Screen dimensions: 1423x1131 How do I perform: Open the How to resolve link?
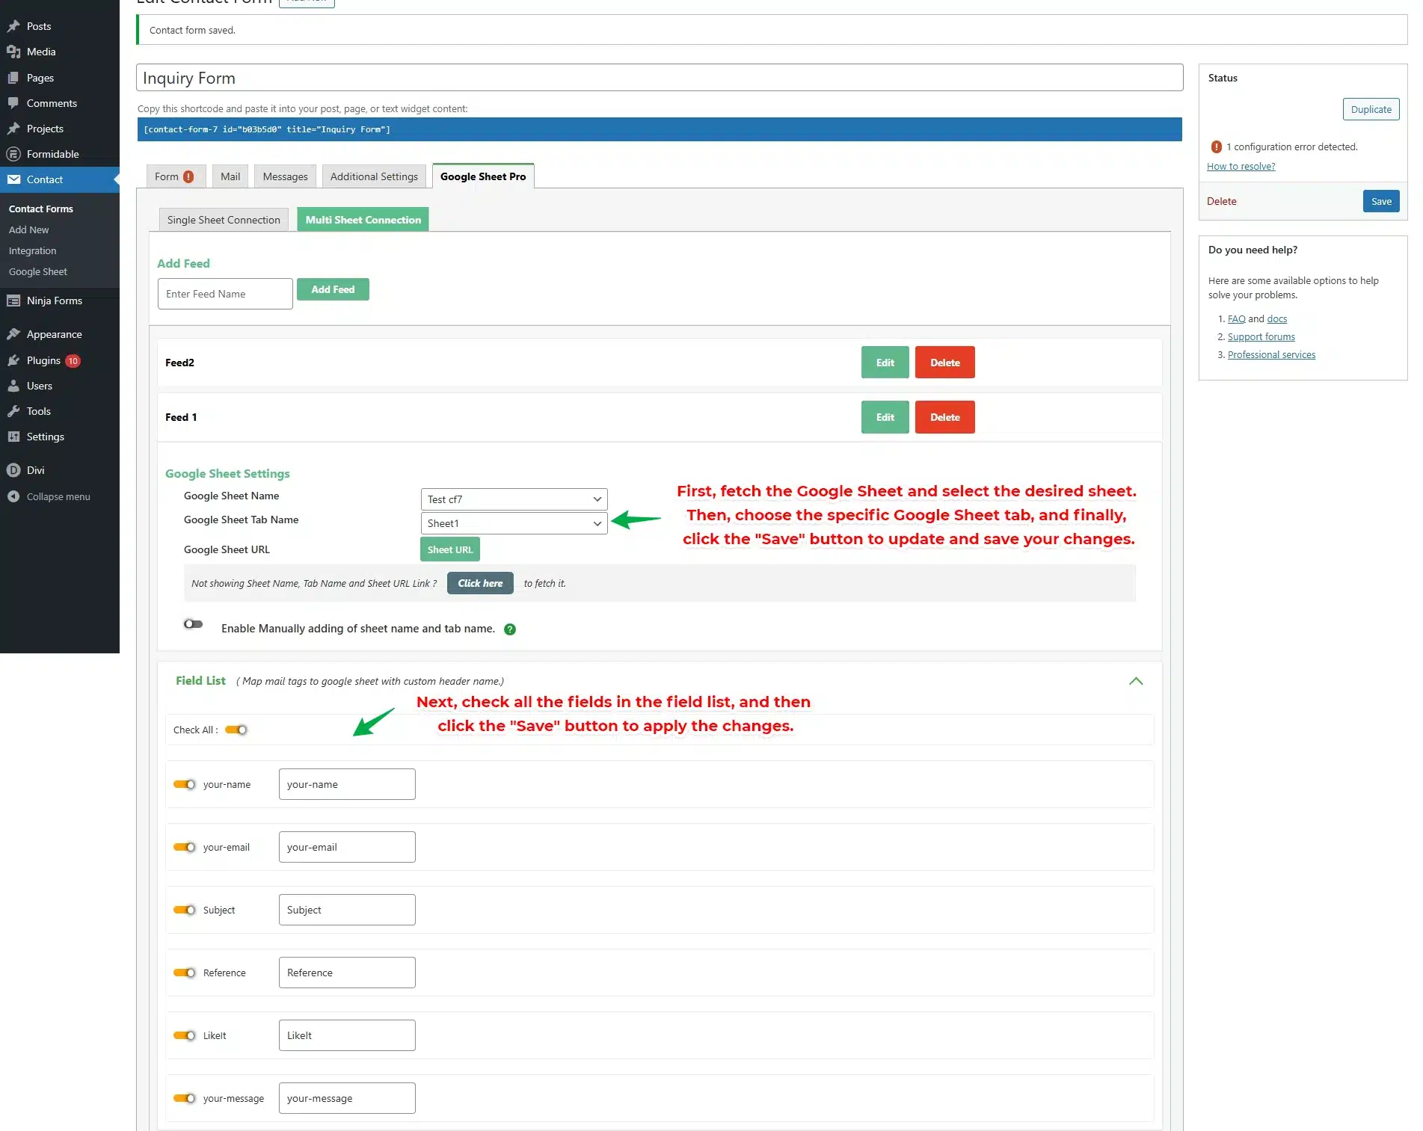pyautogui.click(x=1241, y=166)
